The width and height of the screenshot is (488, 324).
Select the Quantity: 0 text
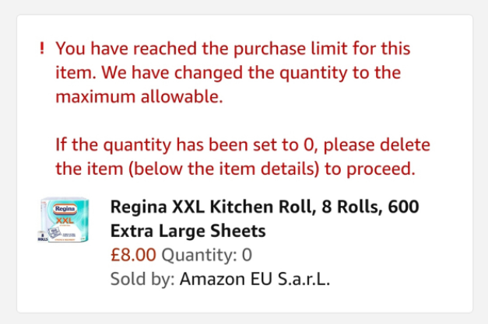[206, 255]
